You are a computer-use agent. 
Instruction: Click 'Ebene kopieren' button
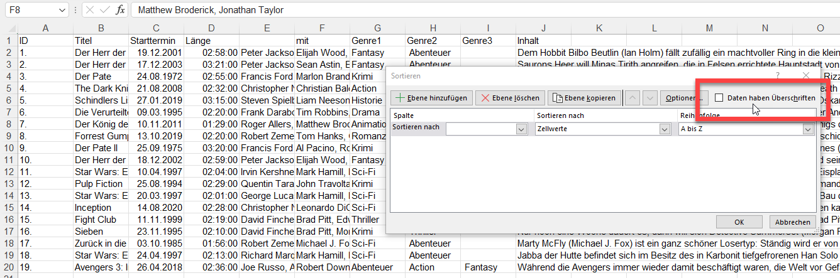[584, 98]
